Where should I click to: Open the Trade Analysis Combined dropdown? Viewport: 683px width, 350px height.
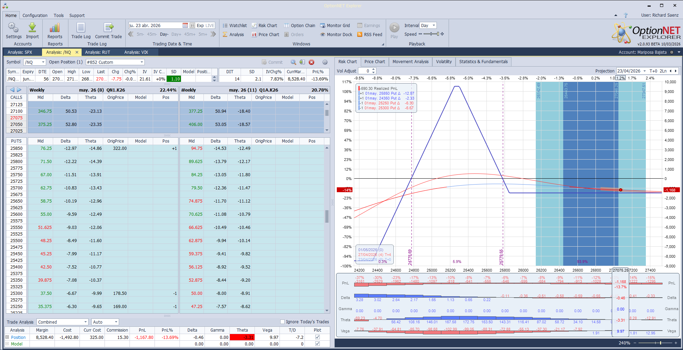[85, 322]
